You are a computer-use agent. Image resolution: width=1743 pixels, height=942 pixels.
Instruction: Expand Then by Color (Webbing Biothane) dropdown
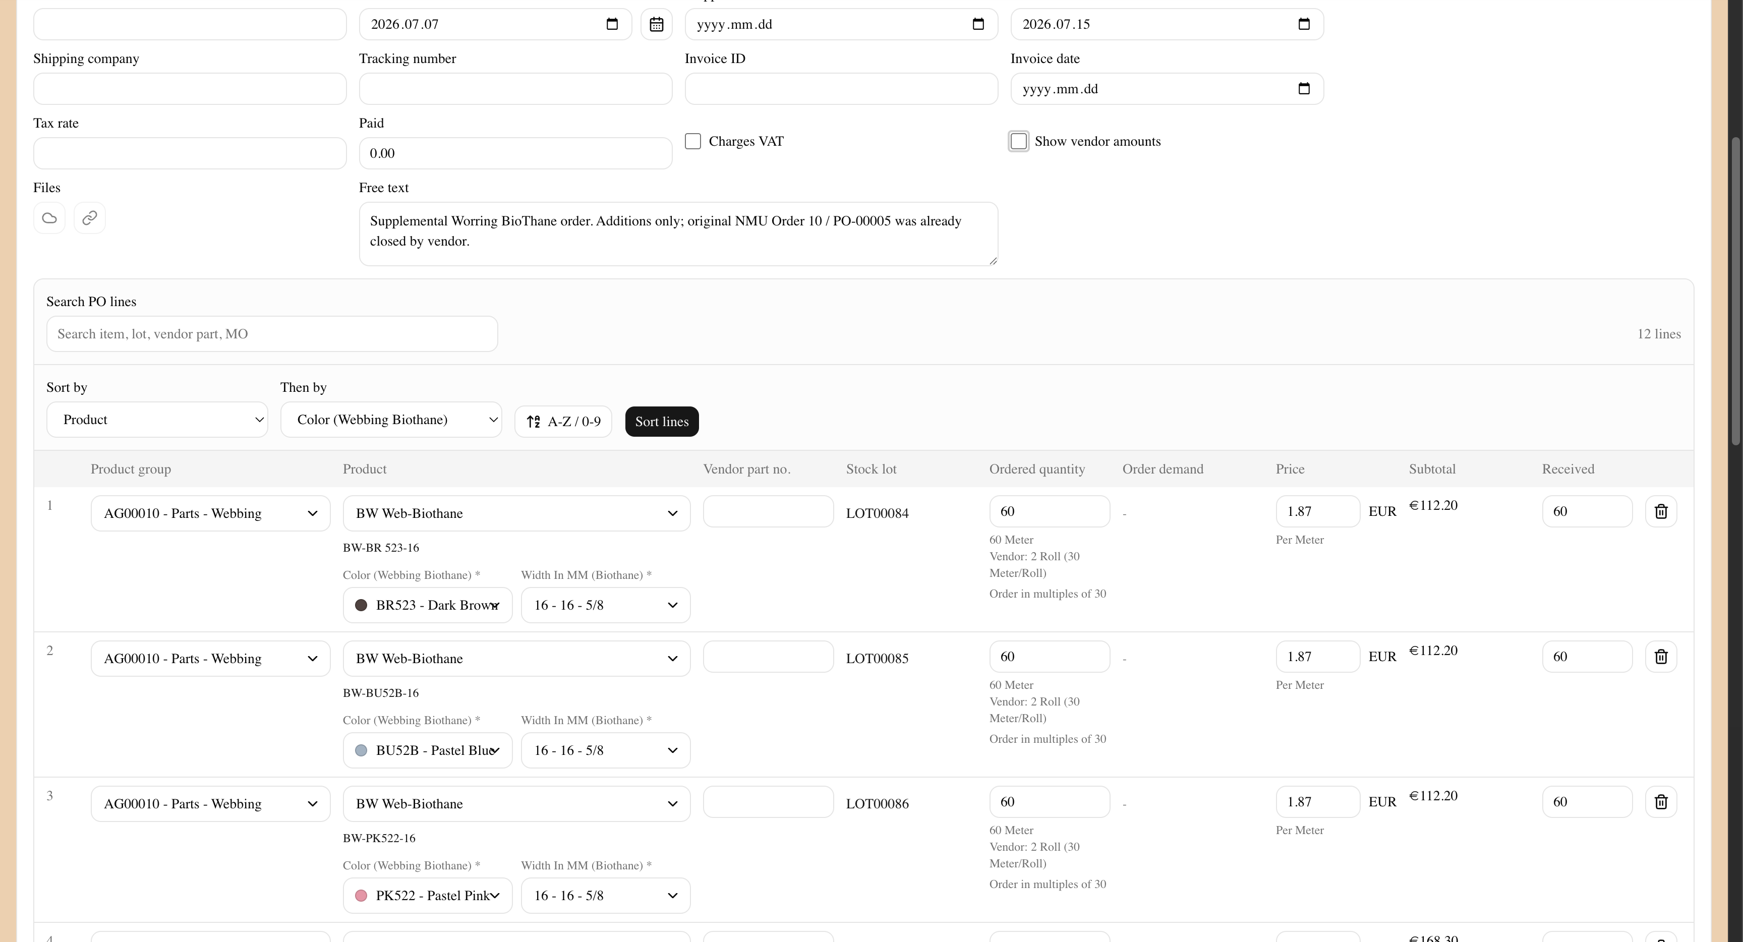click(x=391, y=420)
